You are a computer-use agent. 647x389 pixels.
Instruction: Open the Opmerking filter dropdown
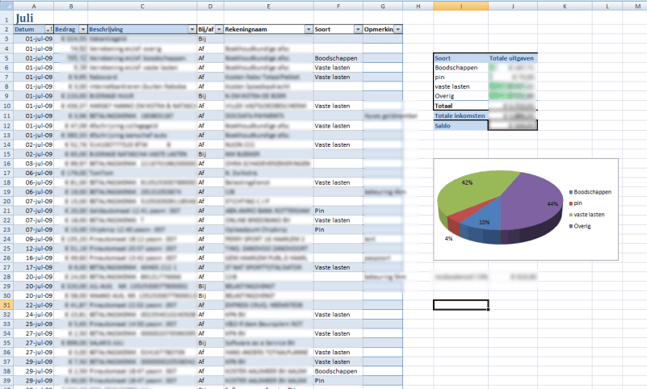[397, 29]
